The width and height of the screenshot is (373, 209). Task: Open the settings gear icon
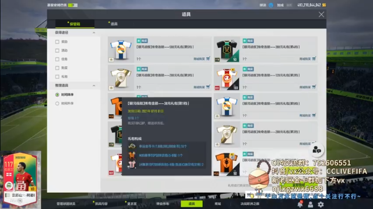(x=321, y=204)
